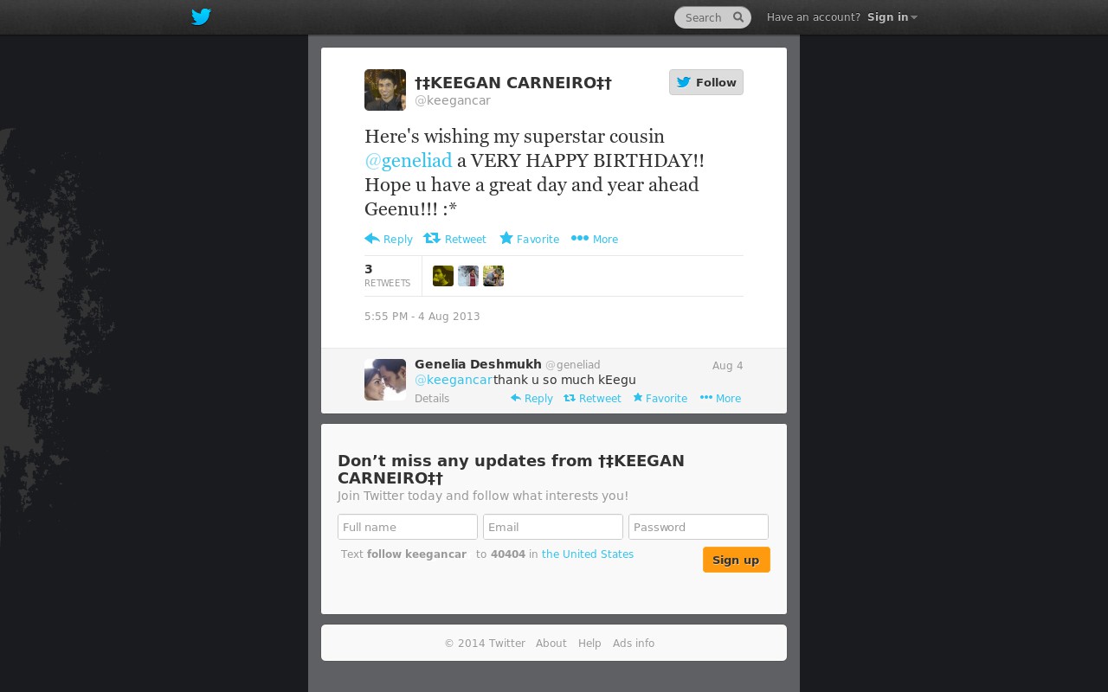
Task: Open the About footer link
Action: (x=551, y=644)
